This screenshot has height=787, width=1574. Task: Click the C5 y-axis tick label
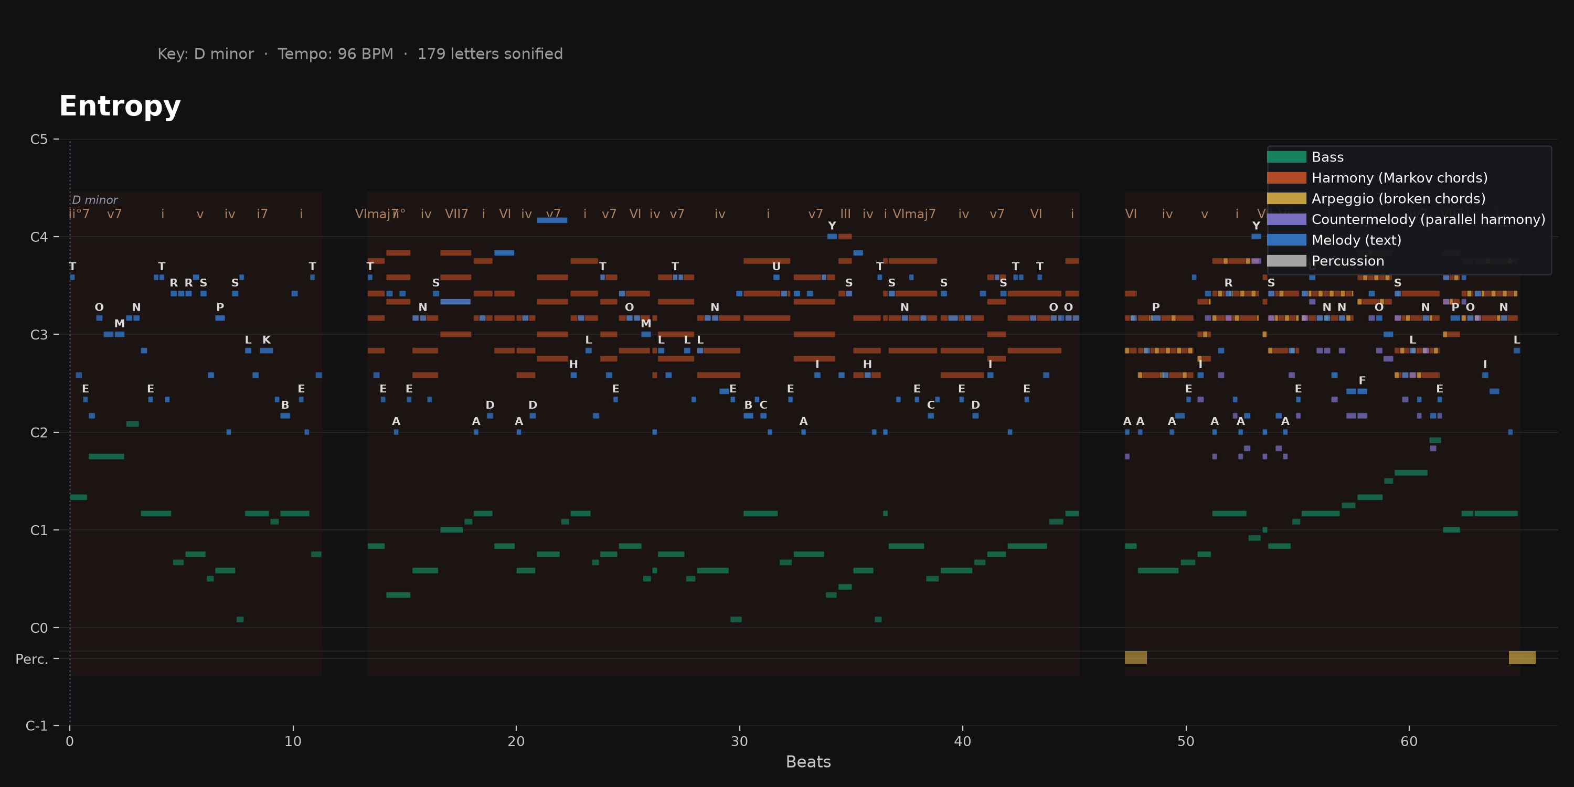[39, 140]
